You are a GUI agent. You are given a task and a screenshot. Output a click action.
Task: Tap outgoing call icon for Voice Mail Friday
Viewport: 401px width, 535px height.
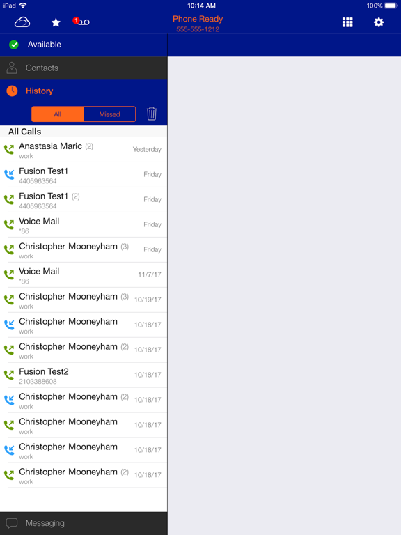click(9, 224)
